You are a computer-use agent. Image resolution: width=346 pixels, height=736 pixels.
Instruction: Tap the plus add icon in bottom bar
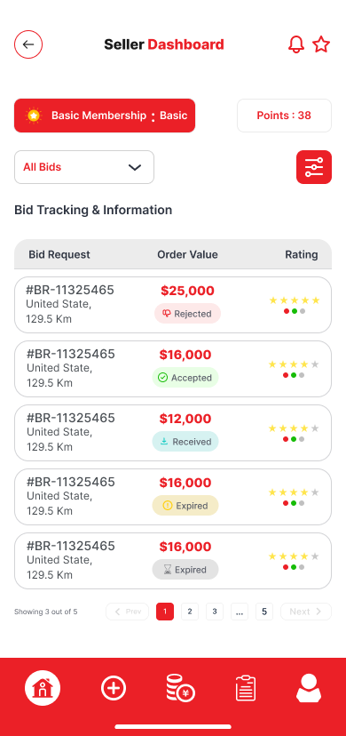tap(114, 688)
